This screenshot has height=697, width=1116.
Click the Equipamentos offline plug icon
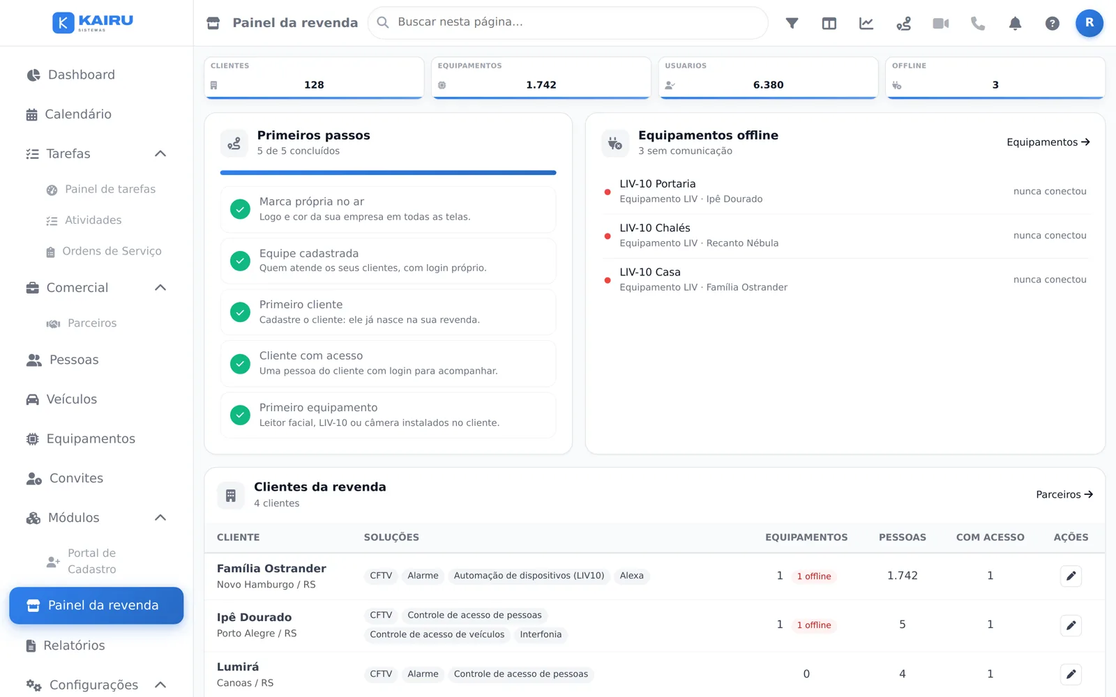click(614, 143)
